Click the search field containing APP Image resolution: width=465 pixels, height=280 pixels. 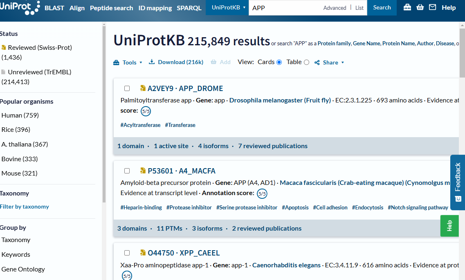[284, 8]
